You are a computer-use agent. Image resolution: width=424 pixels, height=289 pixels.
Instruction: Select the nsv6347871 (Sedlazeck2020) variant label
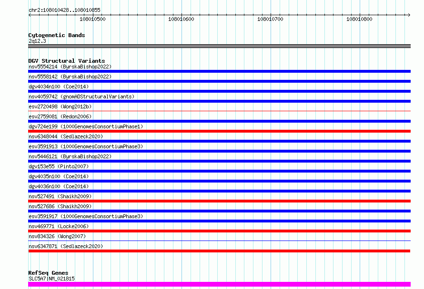coord(66,246)
